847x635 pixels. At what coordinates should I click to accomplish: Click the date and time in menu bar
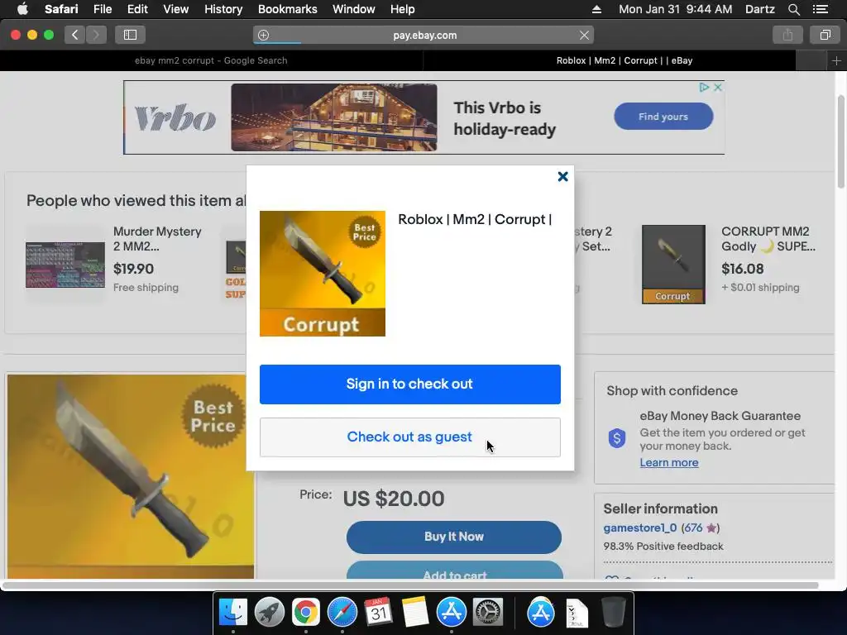(x=675, y=9)
